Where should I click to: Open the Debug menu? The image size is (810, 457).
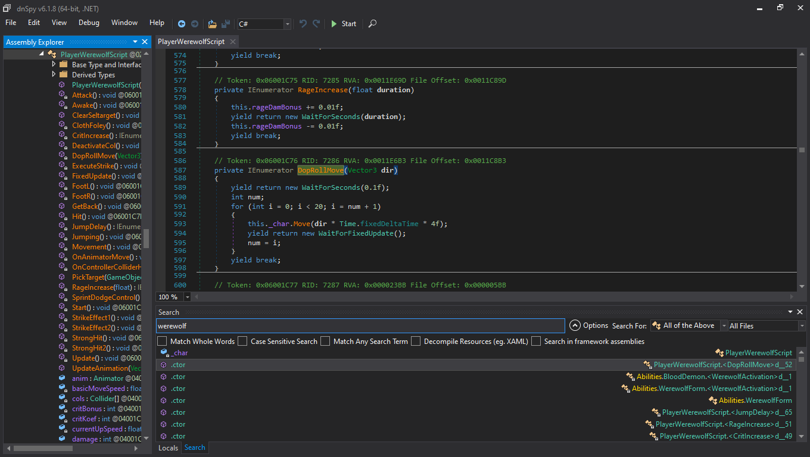(89, 23)
